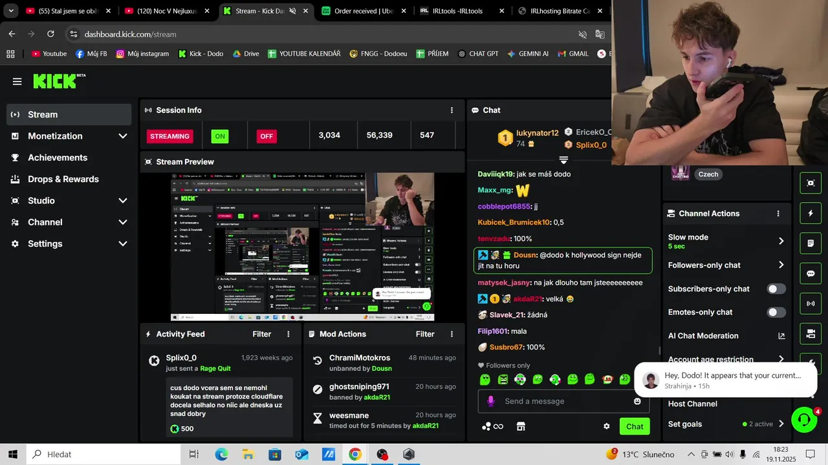
Task: Click akdaR21 in ghostsniping971 ban entry
Action: pos(376,397)
